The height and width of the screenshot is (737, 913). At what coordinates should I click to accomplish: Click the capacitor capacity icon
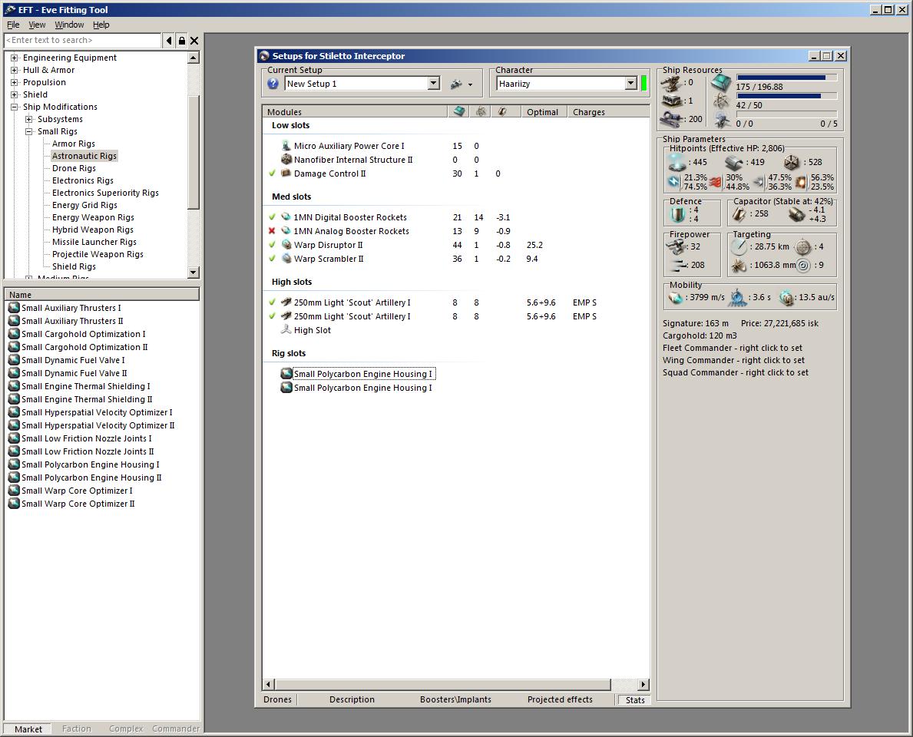point(739,214)
